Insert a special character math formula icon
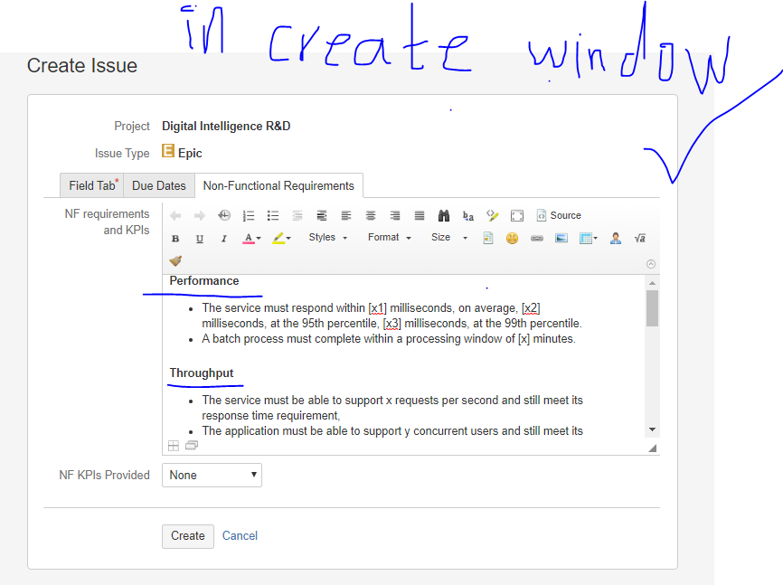Screen dimensions: 783x585 (x=640, y=237)
